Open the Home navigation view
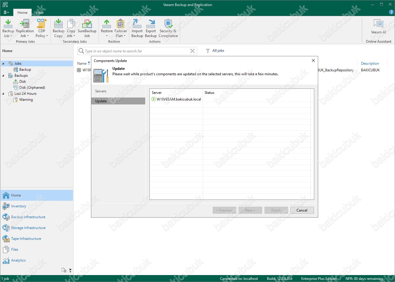The image size is (395, 282). coord(37,195)
